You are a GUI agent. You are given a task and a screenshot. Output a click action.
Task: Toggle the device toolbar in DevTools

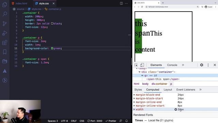pyautogui.click(x=142, y=65)
